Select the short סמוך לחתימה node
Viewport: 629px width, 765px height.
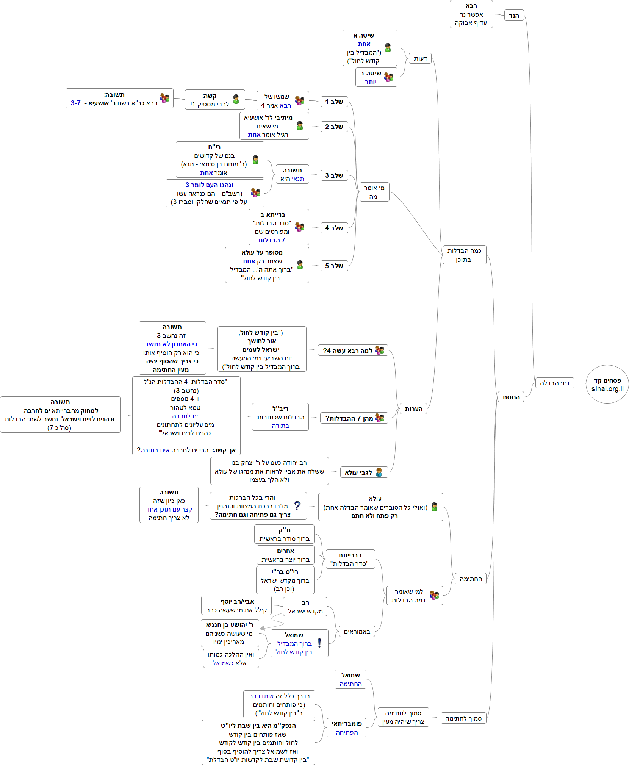click(463, 718)
